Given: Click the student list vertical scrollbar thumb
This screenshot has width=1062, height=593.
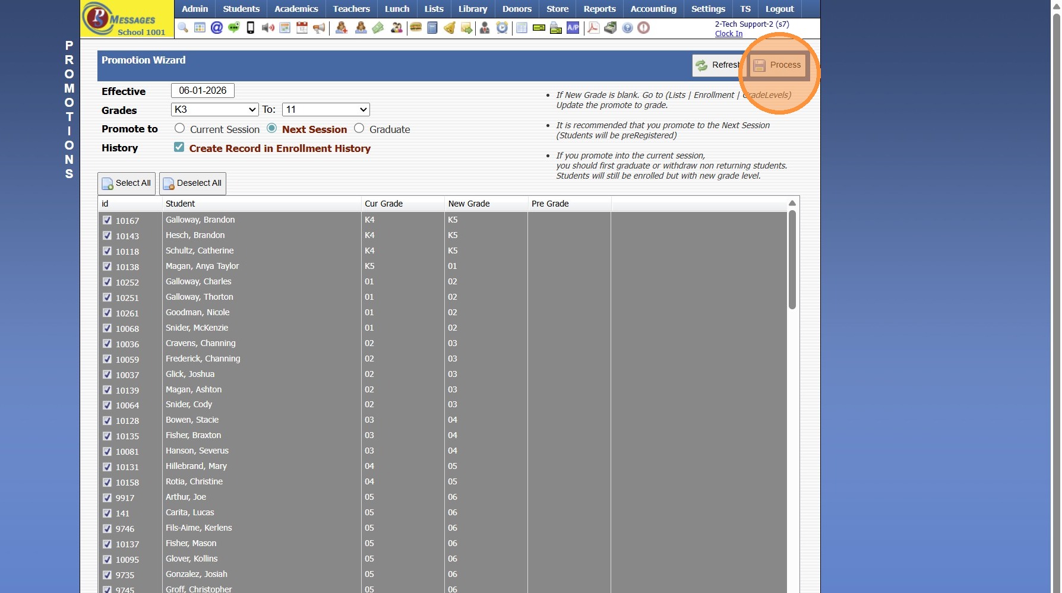Looking at the screenshot, I should coord(792,260).
